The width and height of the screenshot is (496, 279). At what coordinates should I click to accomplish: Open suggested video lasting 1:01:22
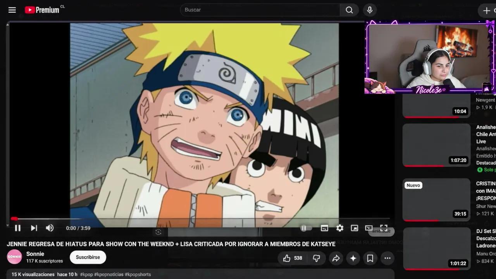pos(436,248)
